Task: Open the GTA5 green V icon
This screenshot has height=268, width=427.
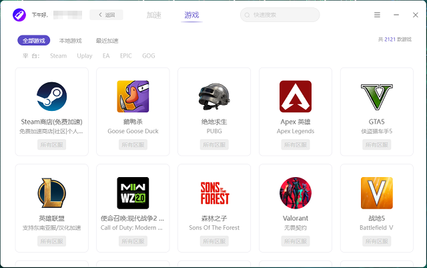Action: [x=376, y=97]
